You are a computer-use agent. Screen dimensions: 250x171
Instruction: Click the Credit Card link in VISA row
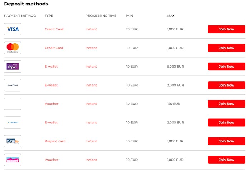pyautogui.click(x=54, y=29)
